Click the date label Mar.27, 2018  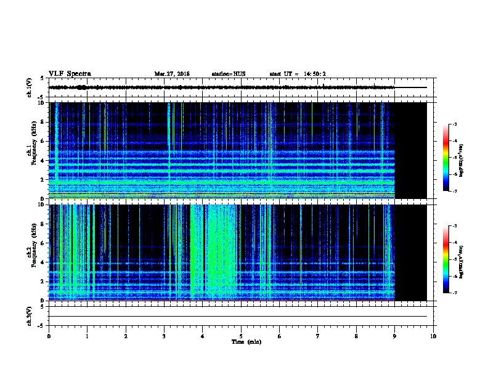pos(172,74)
